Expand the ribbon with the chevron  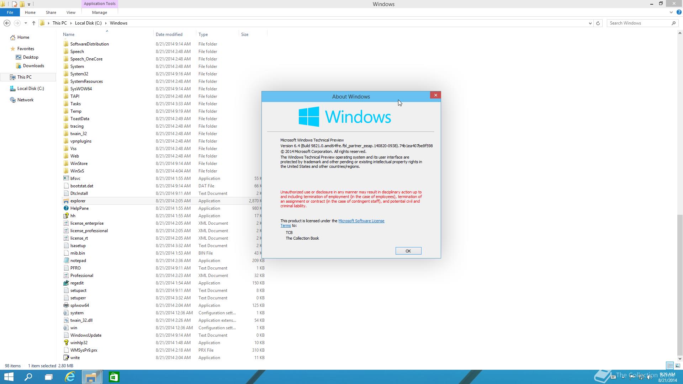tap(671, 12)
